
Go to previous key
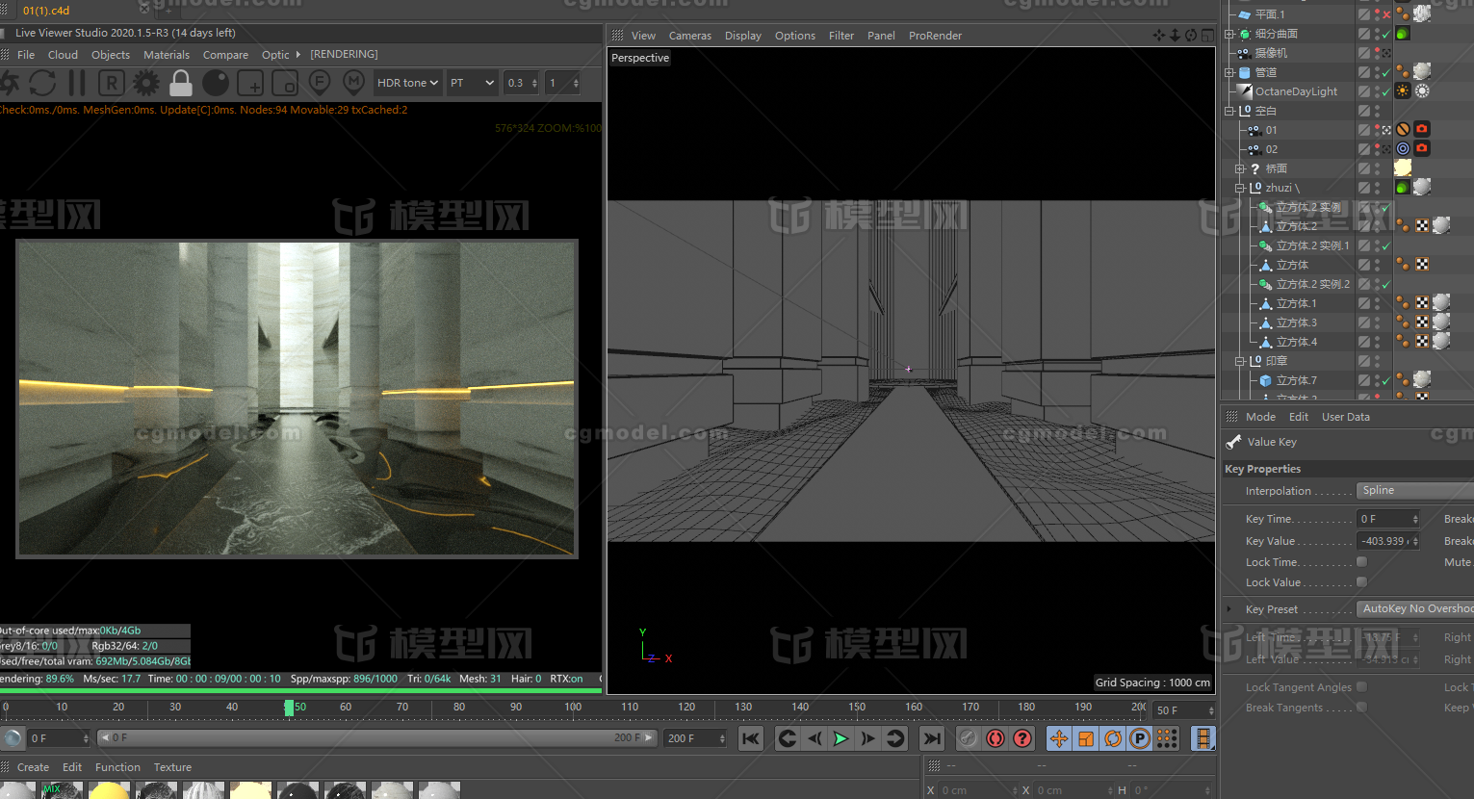(x=787, y=738)
